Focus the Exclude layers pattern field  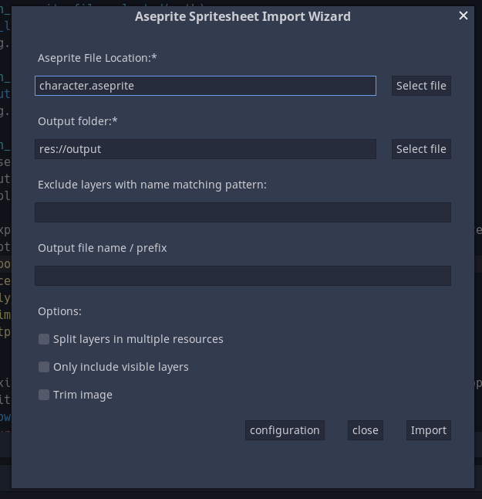tap(243, 212)
